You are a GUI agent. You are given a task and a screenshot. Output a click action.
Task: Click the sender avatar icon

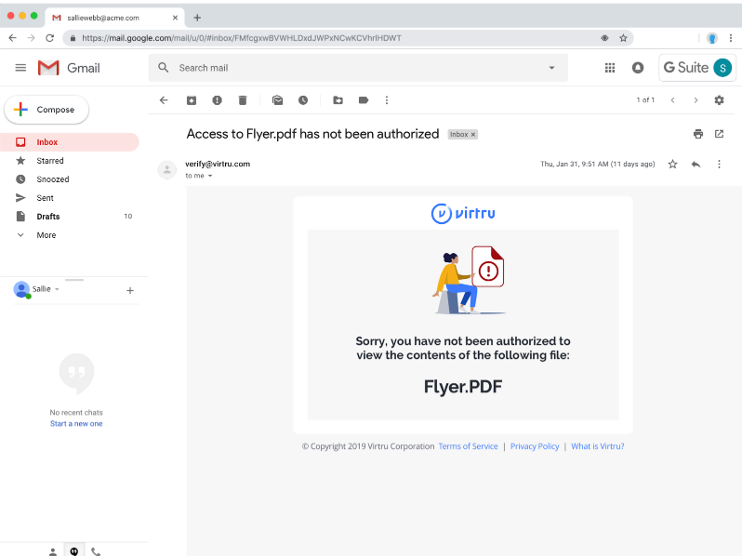coord(167,169)
